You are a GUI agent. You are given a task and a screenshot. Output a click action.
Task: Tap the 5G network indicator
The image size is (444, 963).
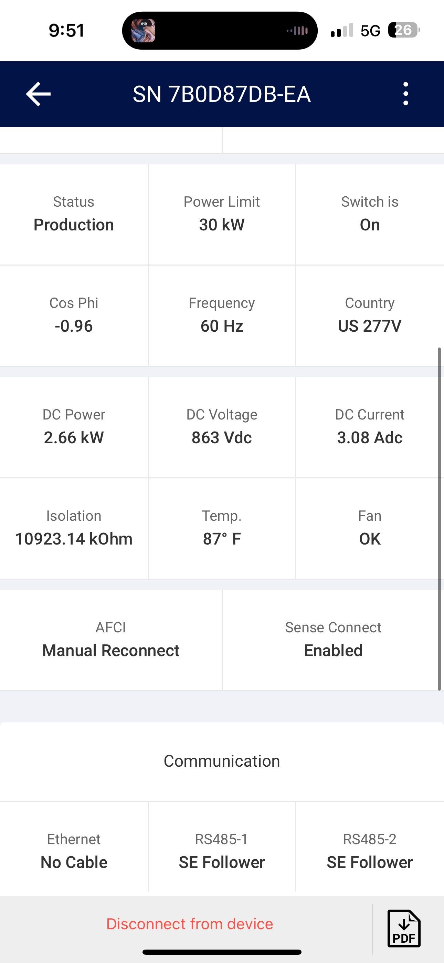(x=370, y=31)
